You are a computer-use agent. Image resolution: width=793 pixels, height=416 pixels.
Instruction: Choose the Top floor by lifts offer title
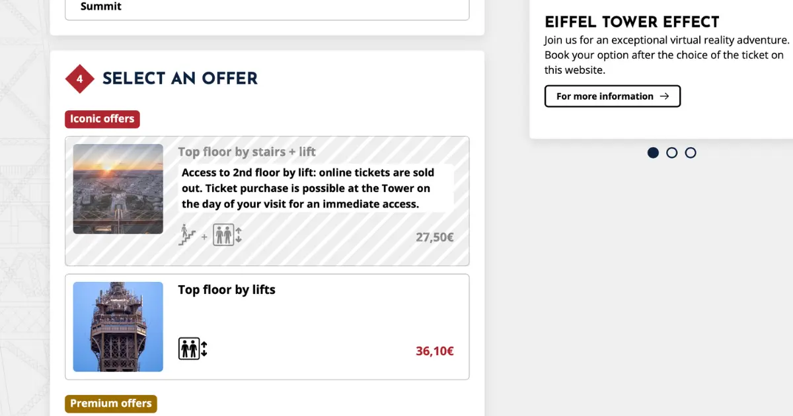227,290
